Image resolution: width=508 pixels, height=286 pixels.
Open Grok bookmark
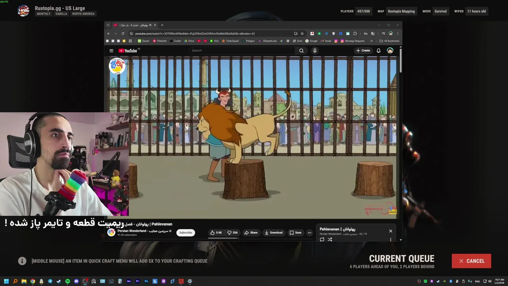point(298,41)
